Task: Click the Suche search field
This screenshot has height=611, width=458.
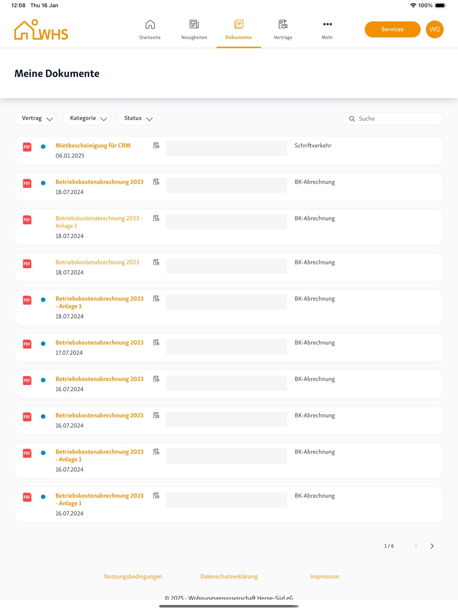Action: (x=393, y=118)
